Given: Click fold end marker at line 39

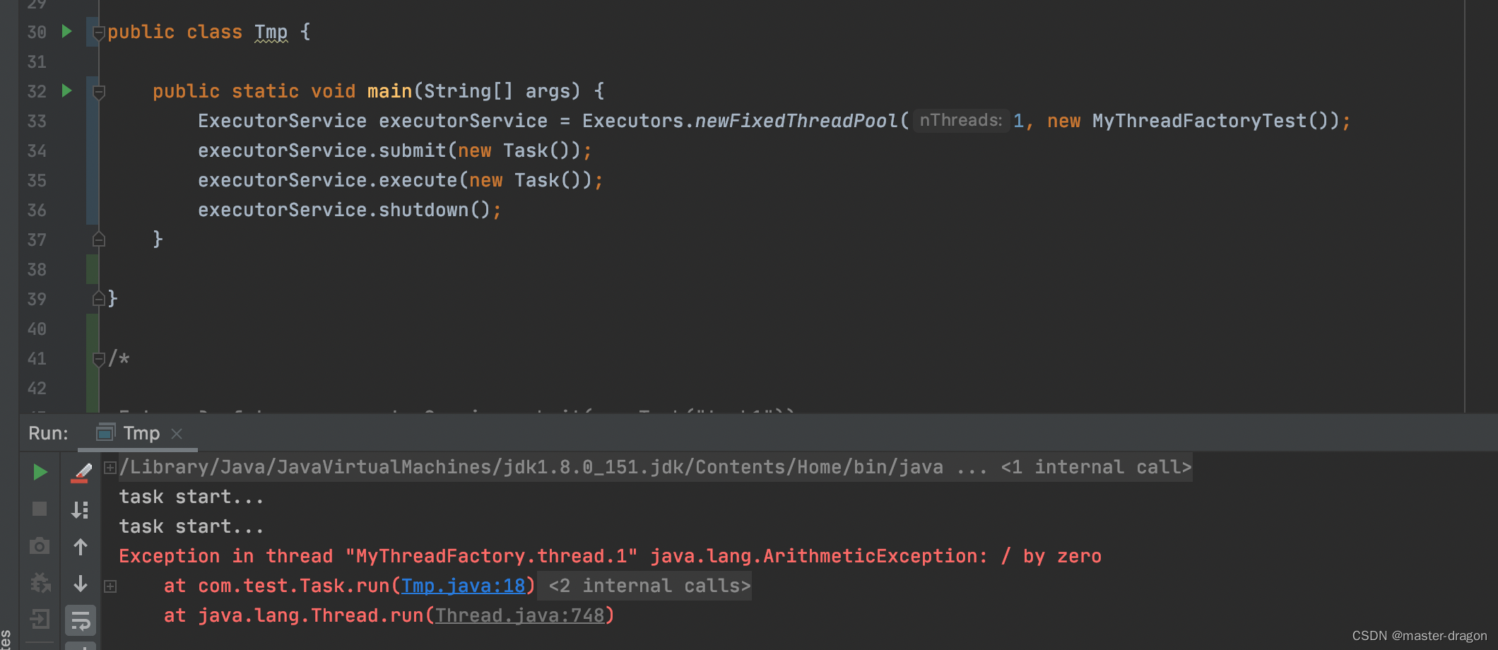Looking at the screenshot, I should coord(99,299).
